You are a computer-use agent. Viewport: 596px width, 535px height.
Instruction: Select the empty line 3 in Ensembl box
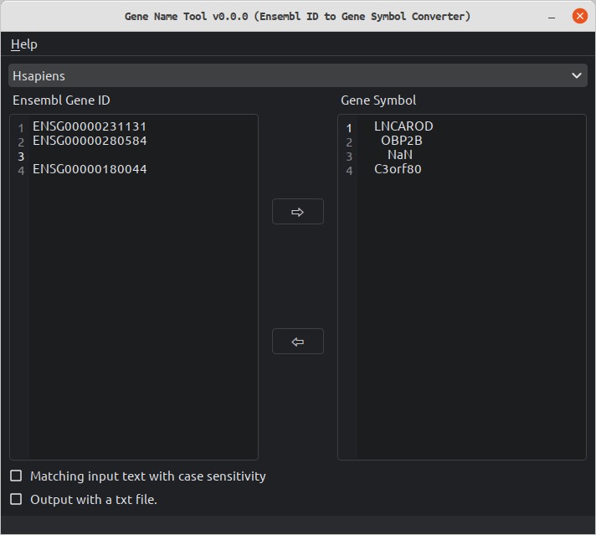(144, 155)
